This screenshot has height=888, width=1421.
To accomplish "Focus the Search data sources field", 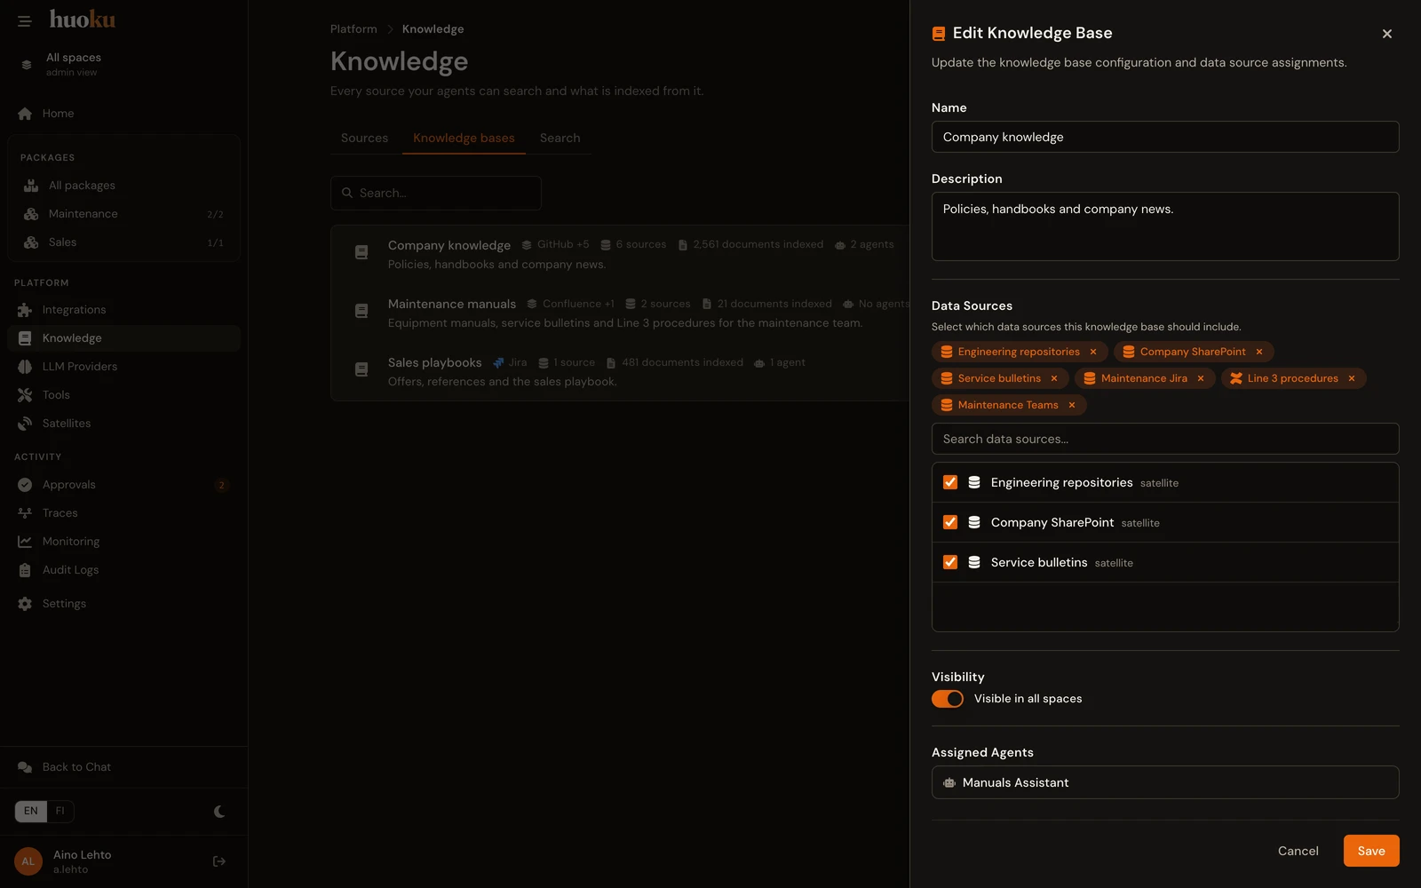I will pyautogui.click(x=1165, y=439).
